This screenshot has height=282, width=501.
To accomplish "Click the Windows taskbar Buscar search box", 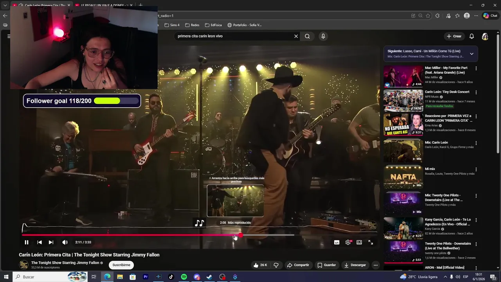I will pyautogui.click(x=50, y=277).
